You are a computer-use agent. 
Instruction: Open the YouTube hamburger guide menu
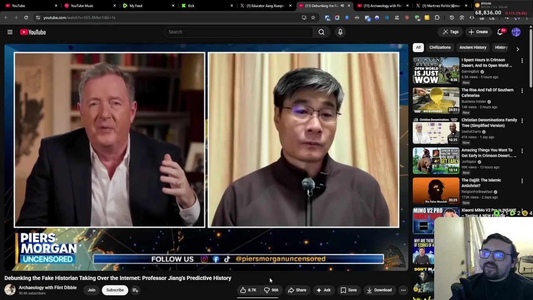[10, 32]
